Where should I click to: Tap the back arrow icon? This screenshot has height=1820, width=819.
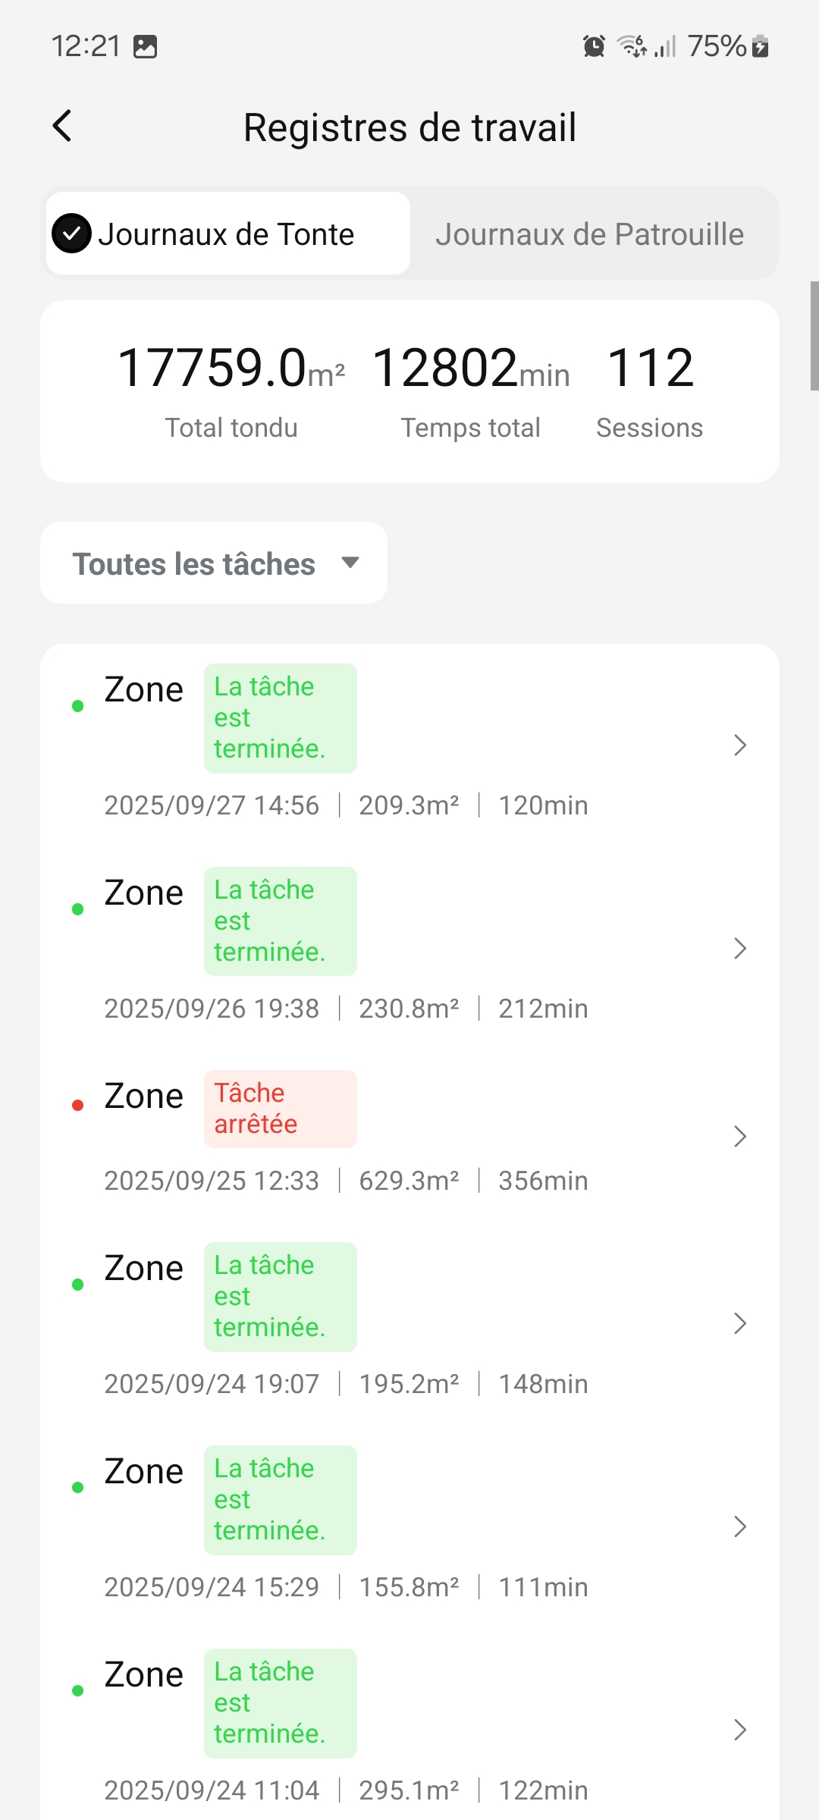[x=62, y=126]
